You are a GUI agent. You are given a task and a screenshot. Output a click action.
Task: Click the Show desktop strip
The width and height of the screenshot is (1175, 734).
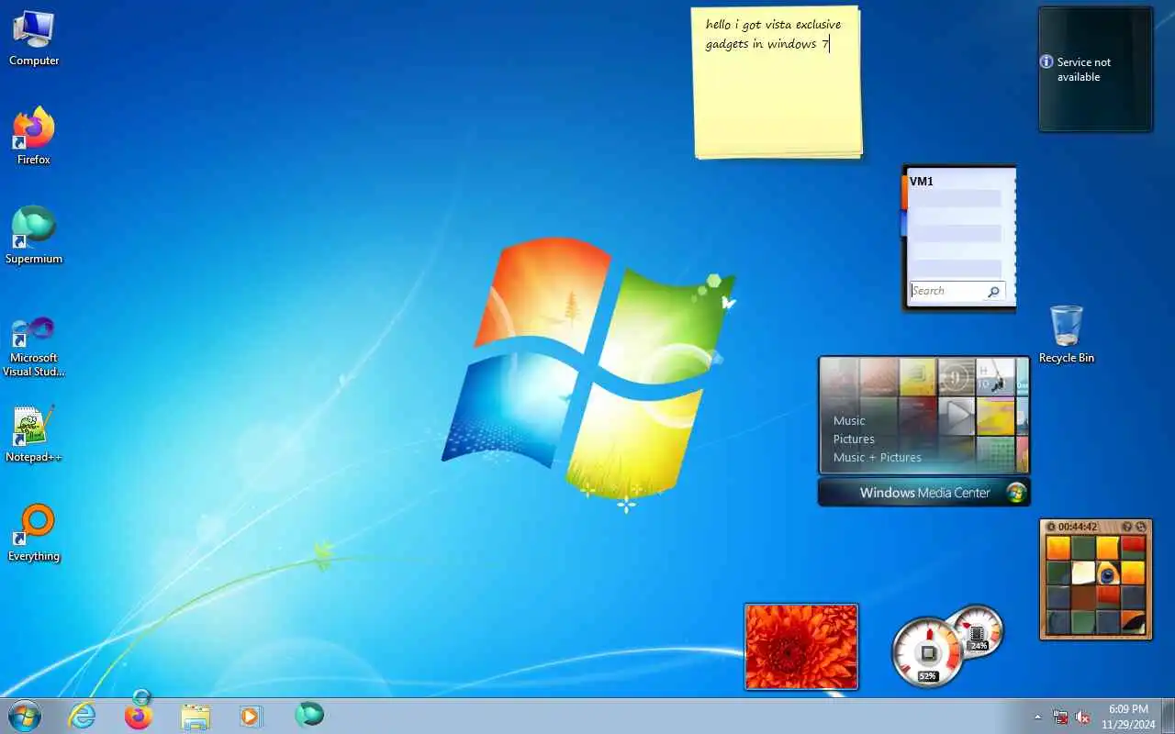1168,717
